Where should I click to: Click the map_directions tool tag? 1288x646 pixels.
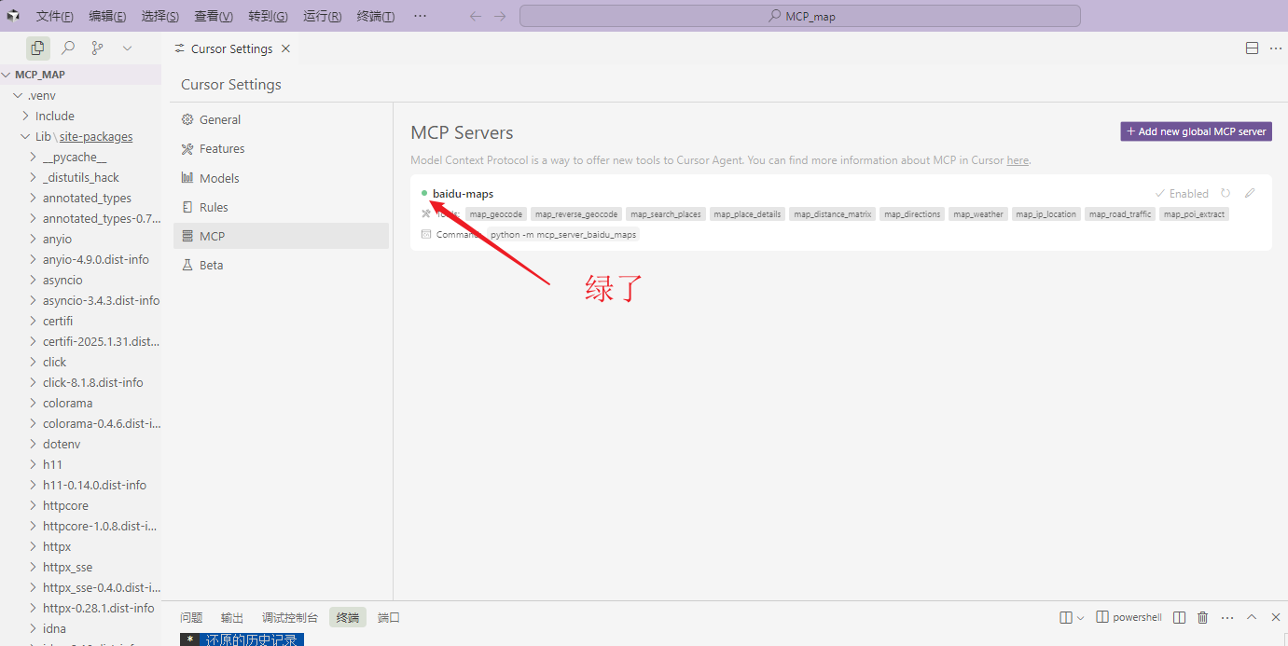point(912,214)
